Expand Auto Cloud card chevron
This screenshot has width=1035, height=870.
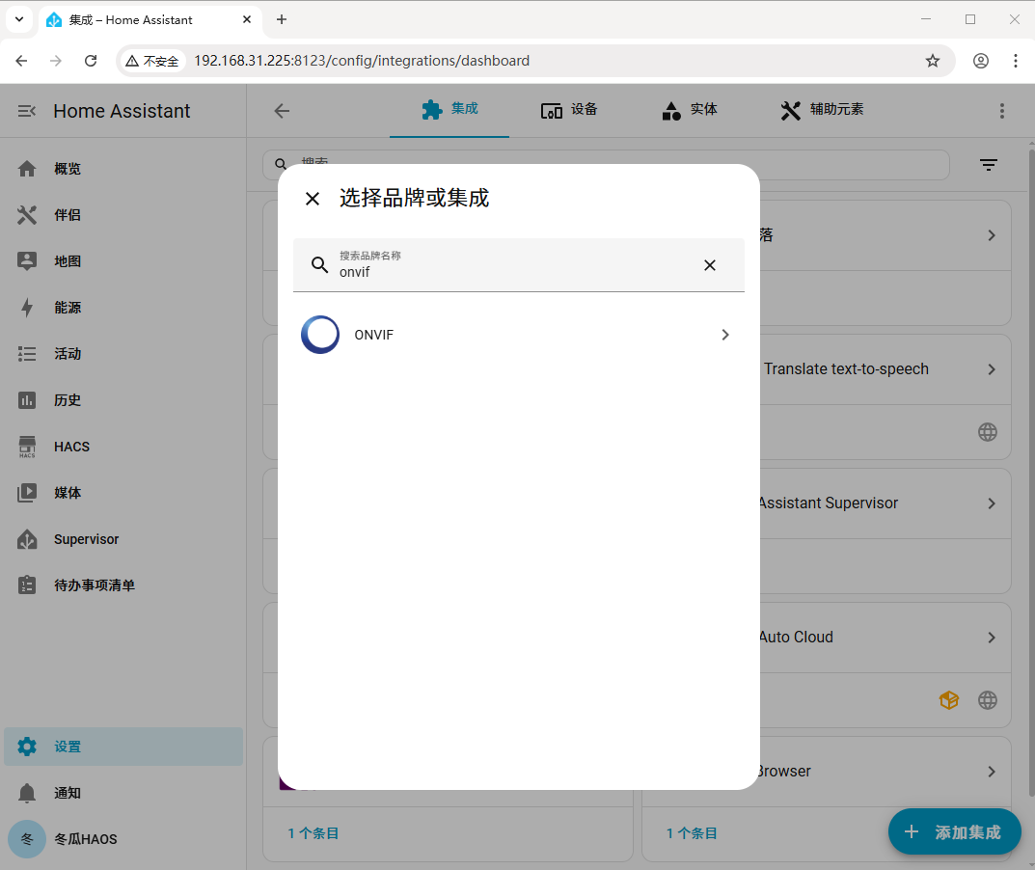coord(992,638)
